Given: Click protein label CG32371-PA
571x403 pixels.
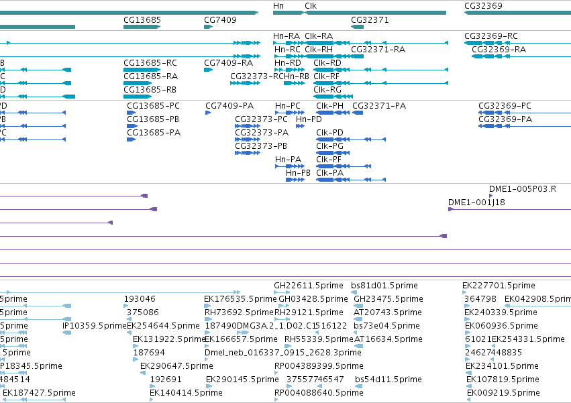Looking at the screenshot, I should click(379, 106).
